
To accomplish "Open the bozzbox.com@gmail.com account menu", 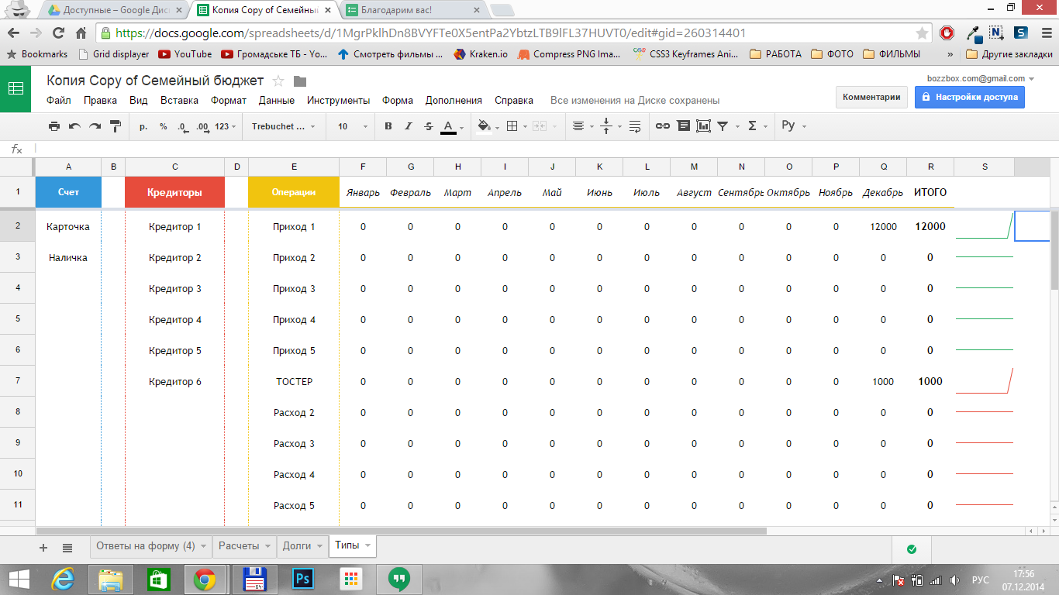I will click(x=981, y=78).
